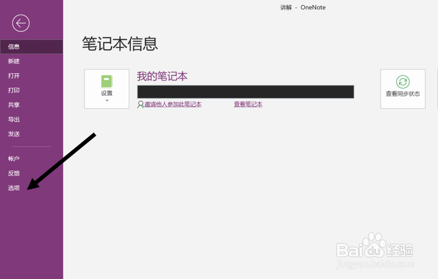Choose 导出 in the sidebar

[x=32, y=119]
